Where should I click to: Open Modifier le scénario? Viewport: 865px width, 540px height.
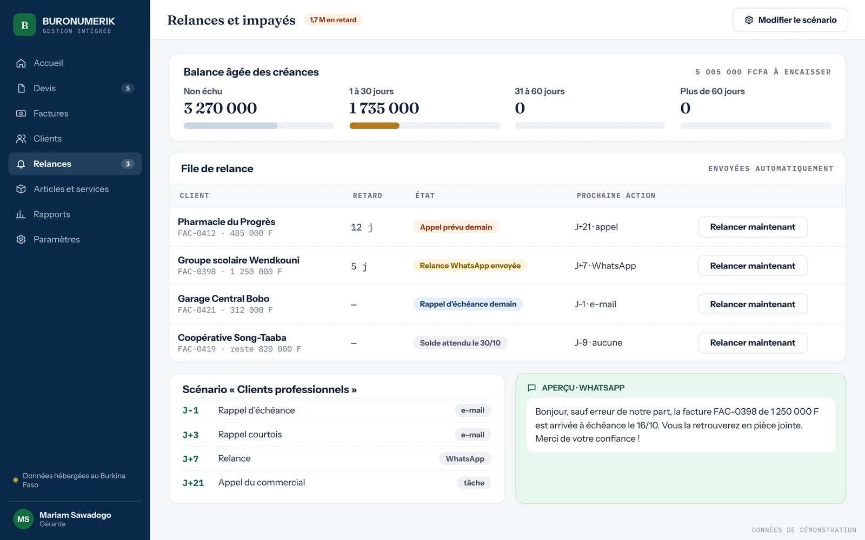[790, 20]
